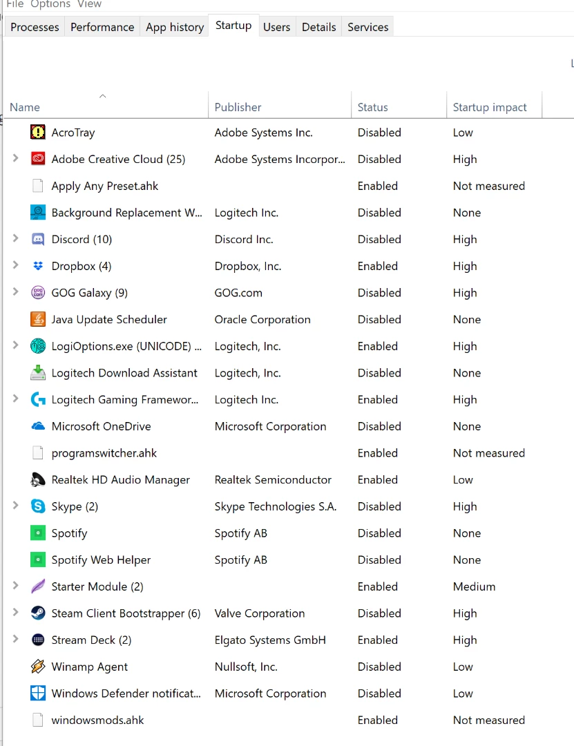Screen dimensions: 574x746
Task: Click the windowsmods.ahk file icon
Action: [38, 720]
